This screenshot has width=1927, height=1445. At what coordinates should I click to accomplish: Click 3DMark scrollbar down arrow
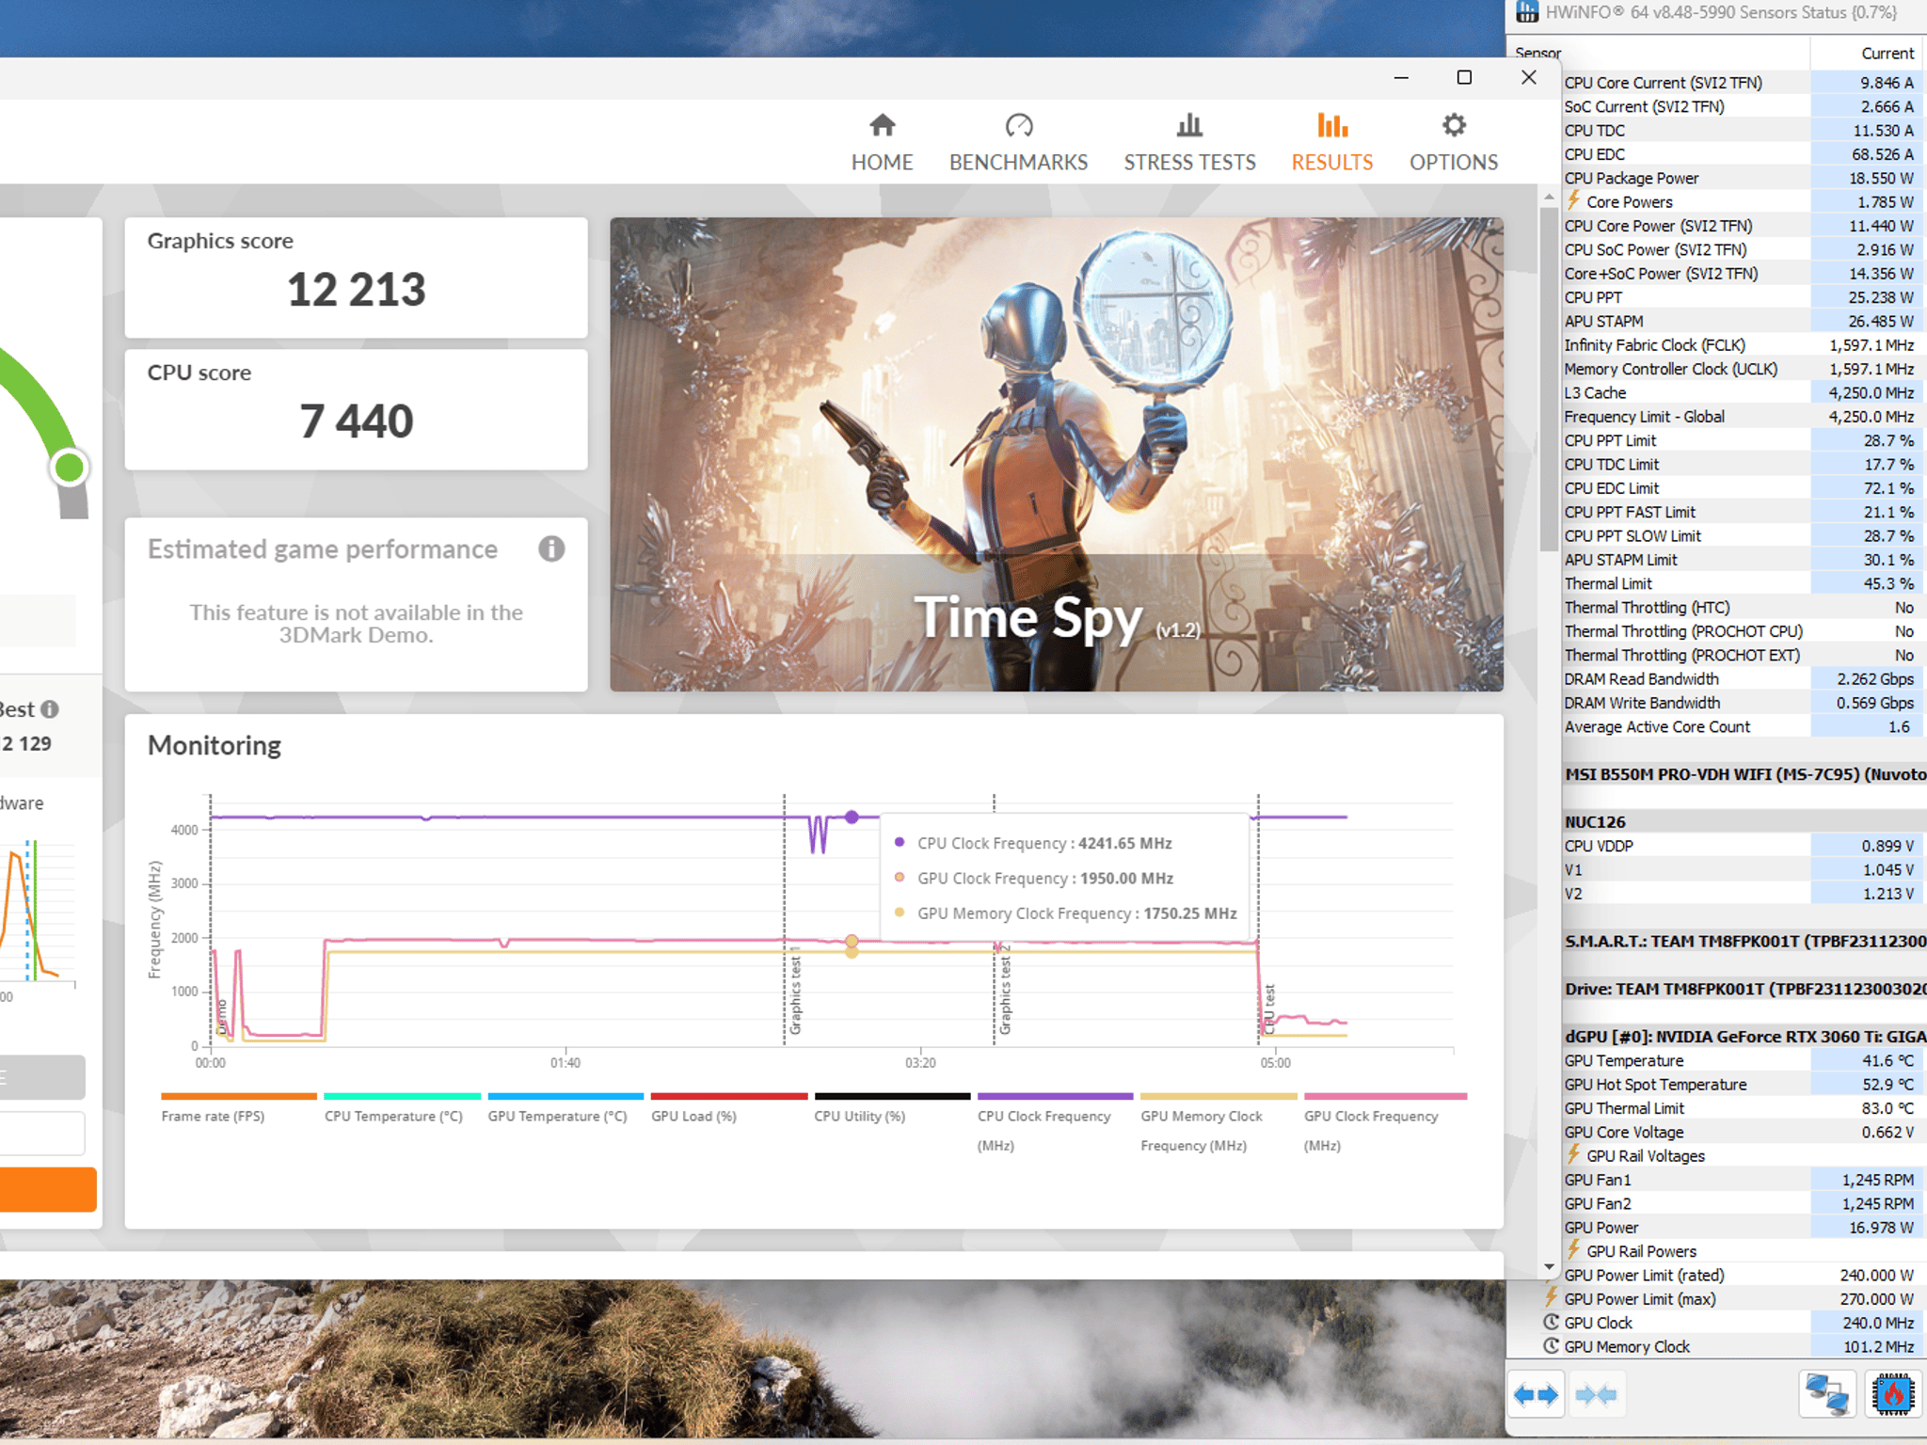click(1549, 1267)
